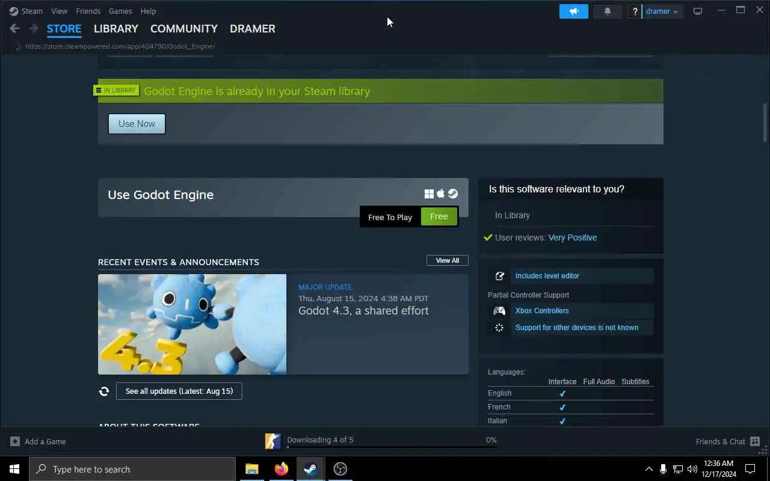Click the Add a Game label
770x481 pixels.
(x=45, y=441)
